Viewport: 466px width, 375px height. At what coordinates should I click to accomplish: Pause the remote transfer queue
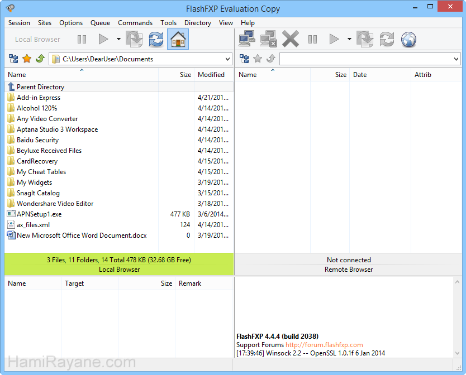point(312,39)
